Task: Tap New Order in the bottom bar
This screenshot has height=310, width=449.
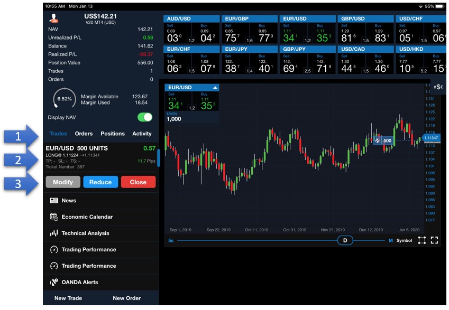Action: coord(126,298)
